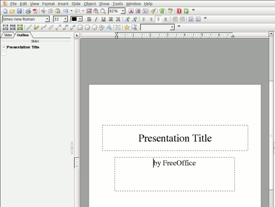The image size is (275, 207).
Task: Select the straight Line drawing tool
Action: (x=29, y=27)
